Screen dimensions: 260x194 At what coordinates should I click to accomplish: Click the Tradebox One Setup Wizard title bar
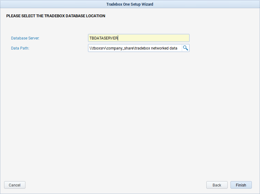click(x=130, y=4)
